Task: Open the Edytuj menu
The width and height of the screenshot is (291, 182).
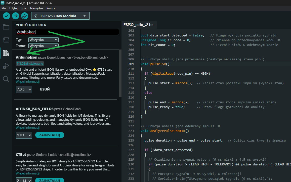Action: [13, 8]
